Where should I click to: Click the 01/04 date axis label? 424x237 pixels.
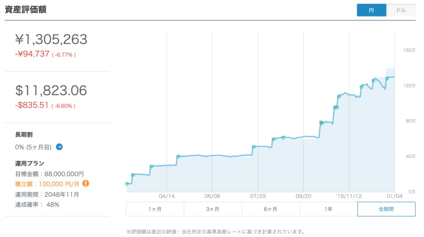tap(394, 196)
